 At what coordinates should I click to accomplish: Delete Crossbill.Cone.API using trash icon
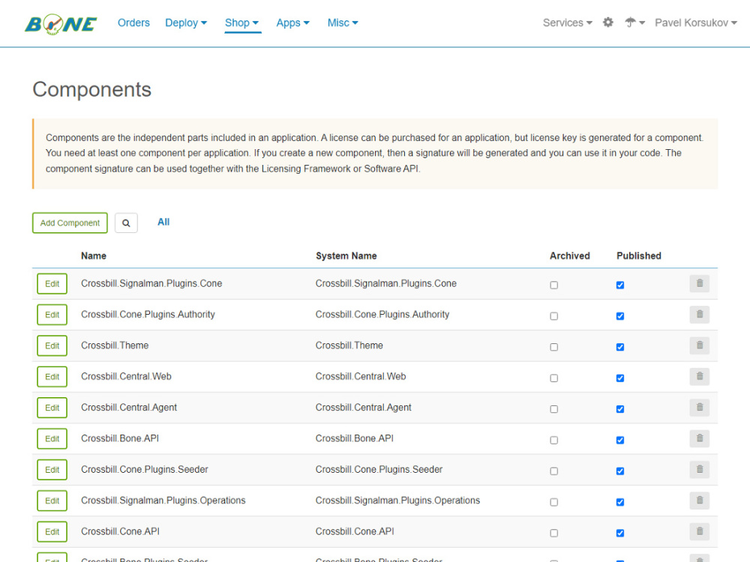pos(699,531)
